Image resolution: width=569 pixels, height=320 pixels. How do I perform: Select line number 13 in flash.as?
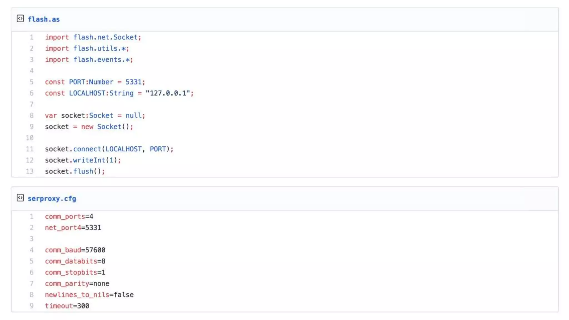pos(30,171)
